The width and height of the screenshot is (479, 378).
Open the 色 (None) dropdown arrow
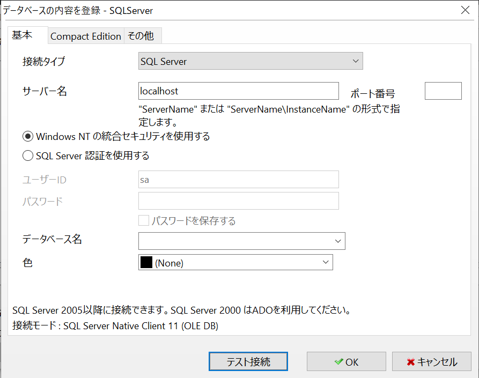[326, 262]
